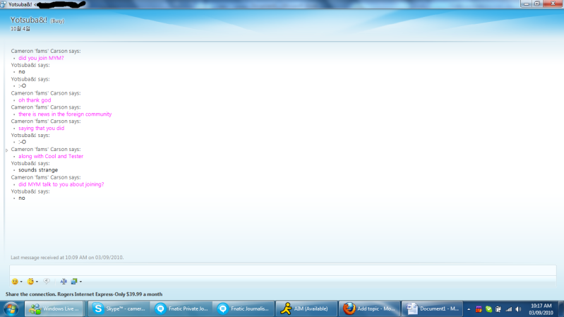Click the mIRC tray icon

(479, 309)
